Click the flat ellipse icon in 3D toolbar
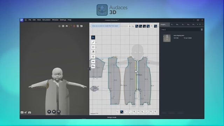This screenshot has width=224, height=126. [x=67, y=26]
